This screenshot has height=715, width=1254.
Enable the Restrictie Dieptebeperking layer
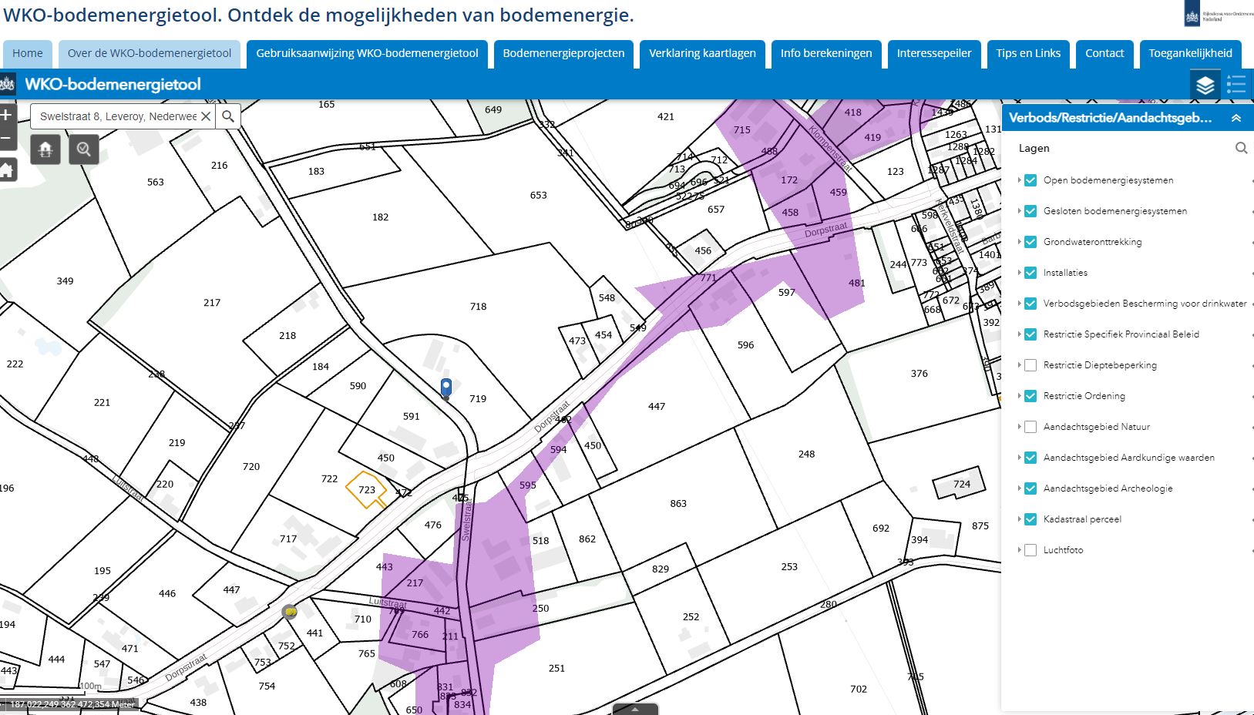click(1030, 365)
